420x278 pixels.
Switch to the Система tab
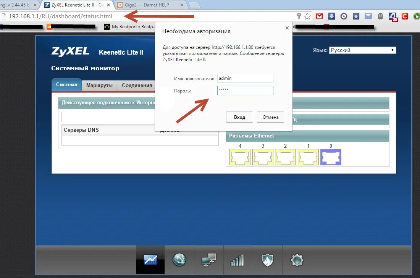66,85
